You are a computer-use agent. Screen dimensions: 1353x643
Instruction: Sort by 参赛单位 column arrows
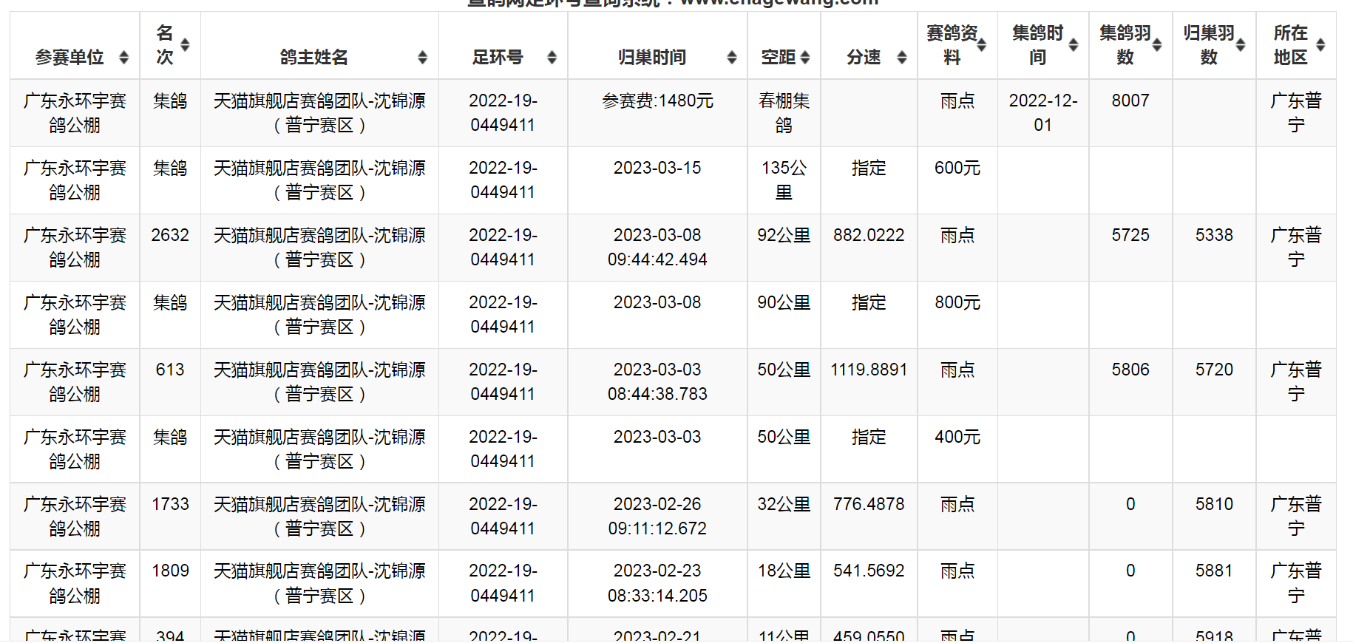point(124,57)
